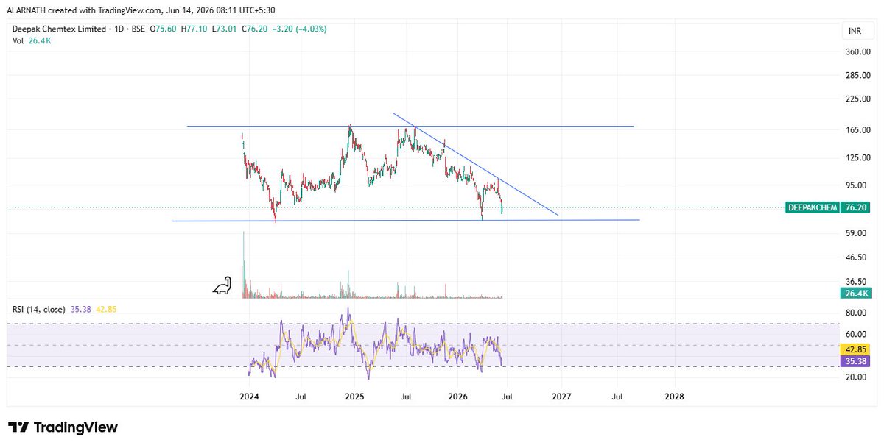Click the 125.00 price axis label

[x=858, y=157]
